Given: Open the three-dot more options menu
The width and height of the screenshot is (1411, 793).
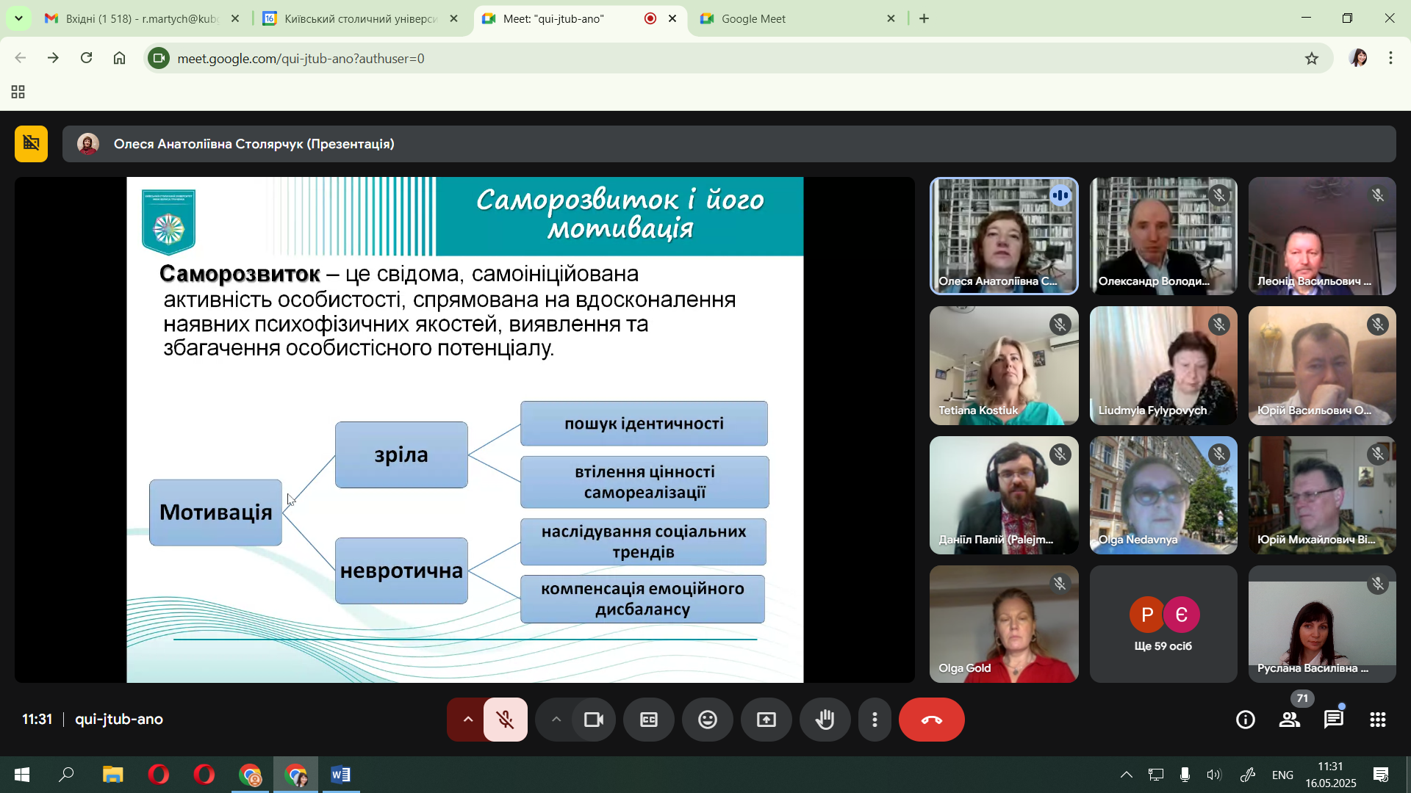Looking at the screenshot, I should tap(875, 720).
